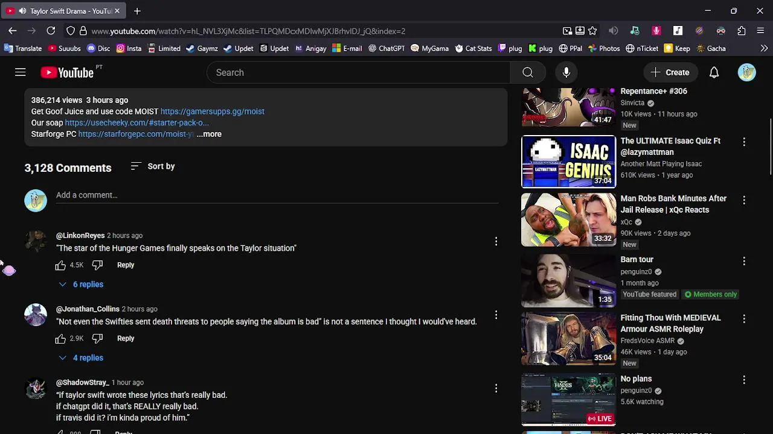This screenshot has height=434, width=773.
Task: Mute the tab using the tab speaker icon
Action: (x=22, y=11)
